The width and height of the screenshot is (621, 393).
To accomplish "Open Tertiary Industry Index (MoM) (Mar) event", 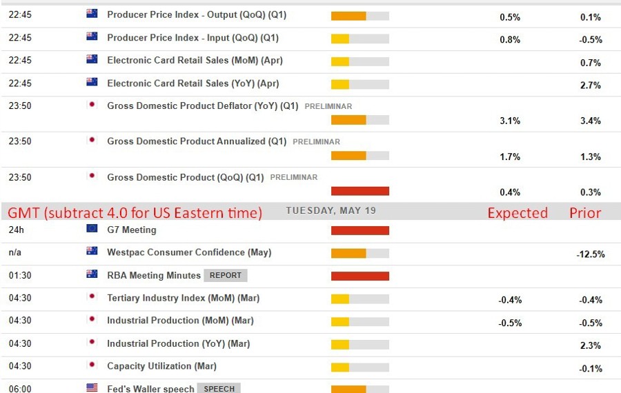I will click(x=184, y=298).
